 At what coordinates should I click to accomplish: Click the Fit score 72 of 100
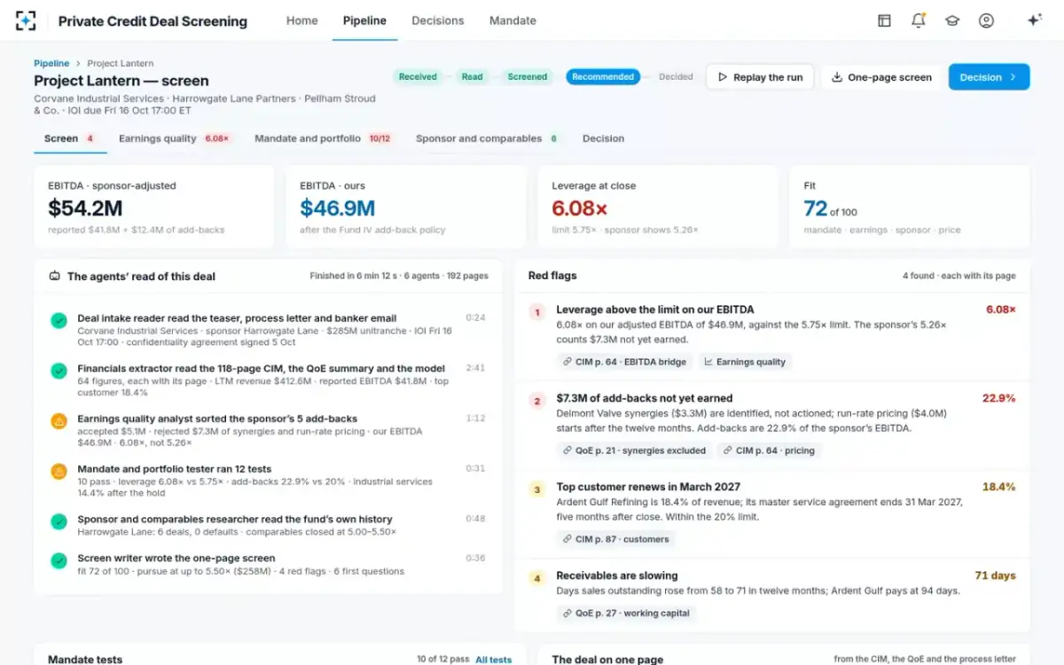pyautogui.click(x=830, y=209)
